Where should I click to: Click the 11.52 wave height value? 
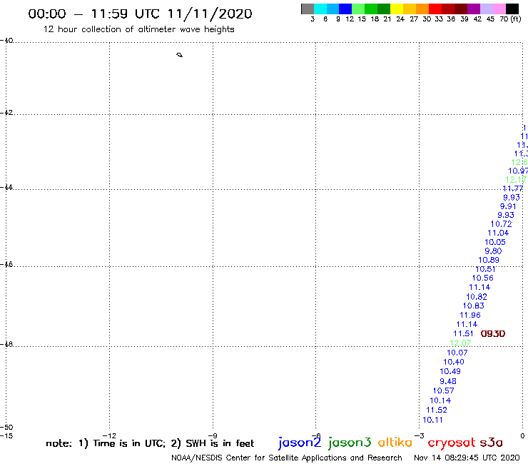coord(437,410)
